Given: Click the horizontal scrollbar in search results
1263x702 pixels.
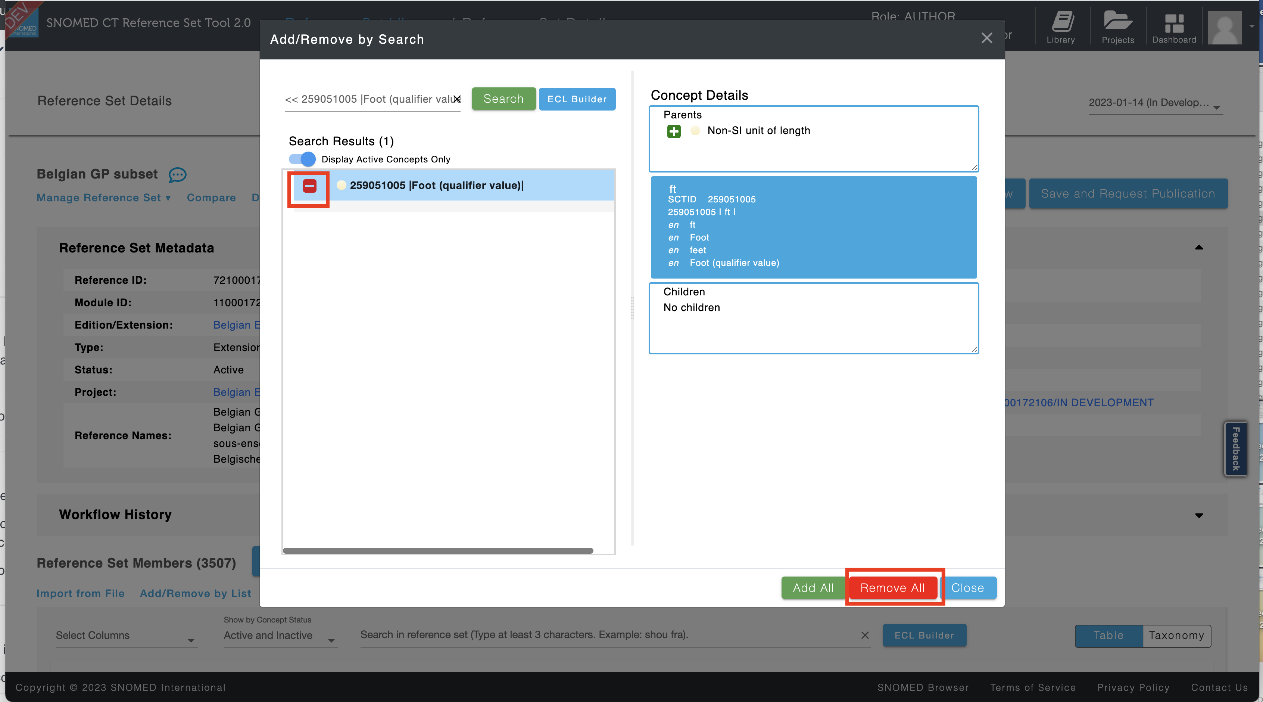Looking at the screenshot, I should coord(438,551).
